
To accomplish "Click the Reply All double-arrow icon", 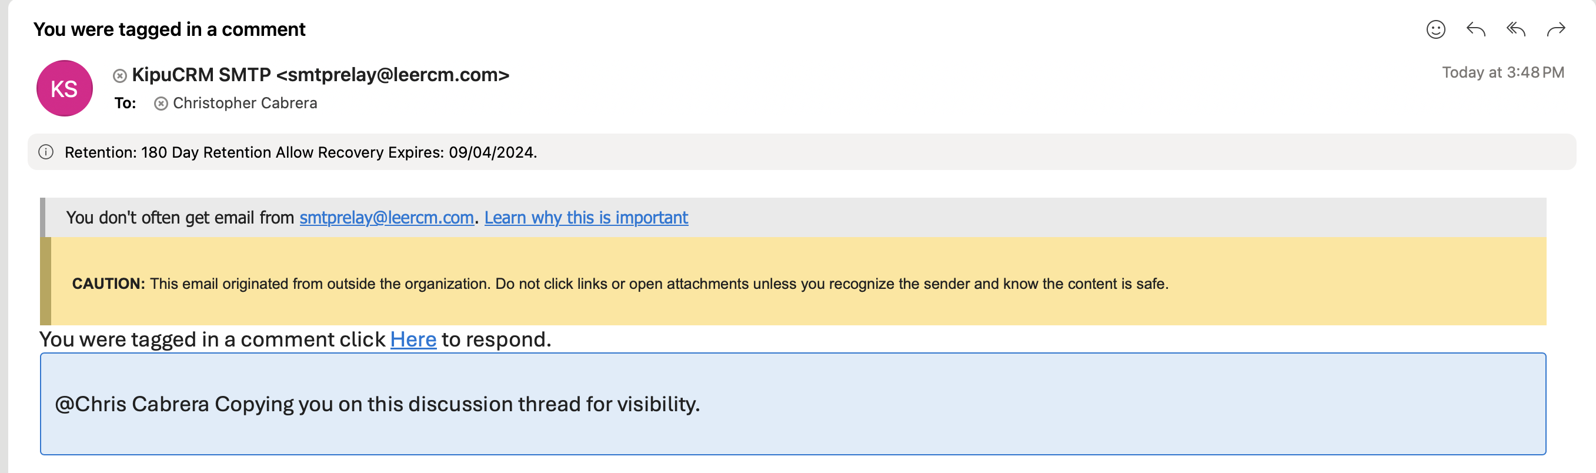I will coord(1515,29).
